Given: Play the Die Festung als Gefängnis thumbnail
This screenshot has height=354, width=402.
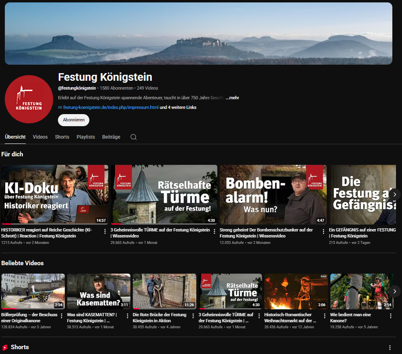Looking at the screenshot, I should tap(363, 194).
